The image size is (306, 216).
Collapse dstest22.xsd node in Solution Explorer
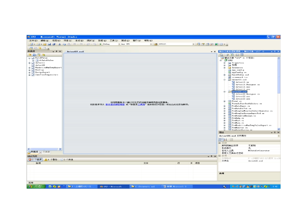coord(225,92)
